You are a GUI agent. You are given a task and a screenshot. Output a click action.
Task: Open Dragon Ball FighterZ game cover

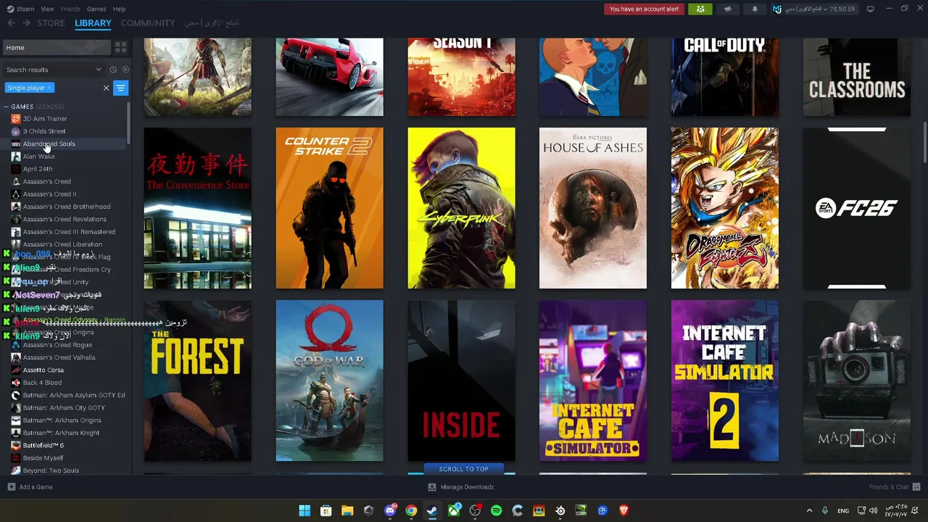[725, 208]
